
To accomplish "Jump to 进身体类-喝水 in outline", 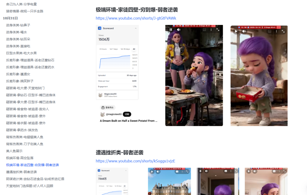I will pos(16,32).
